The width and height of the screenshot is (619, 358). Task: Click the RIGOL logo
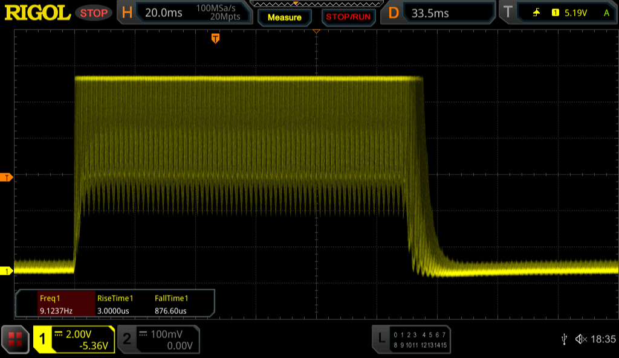37,13
